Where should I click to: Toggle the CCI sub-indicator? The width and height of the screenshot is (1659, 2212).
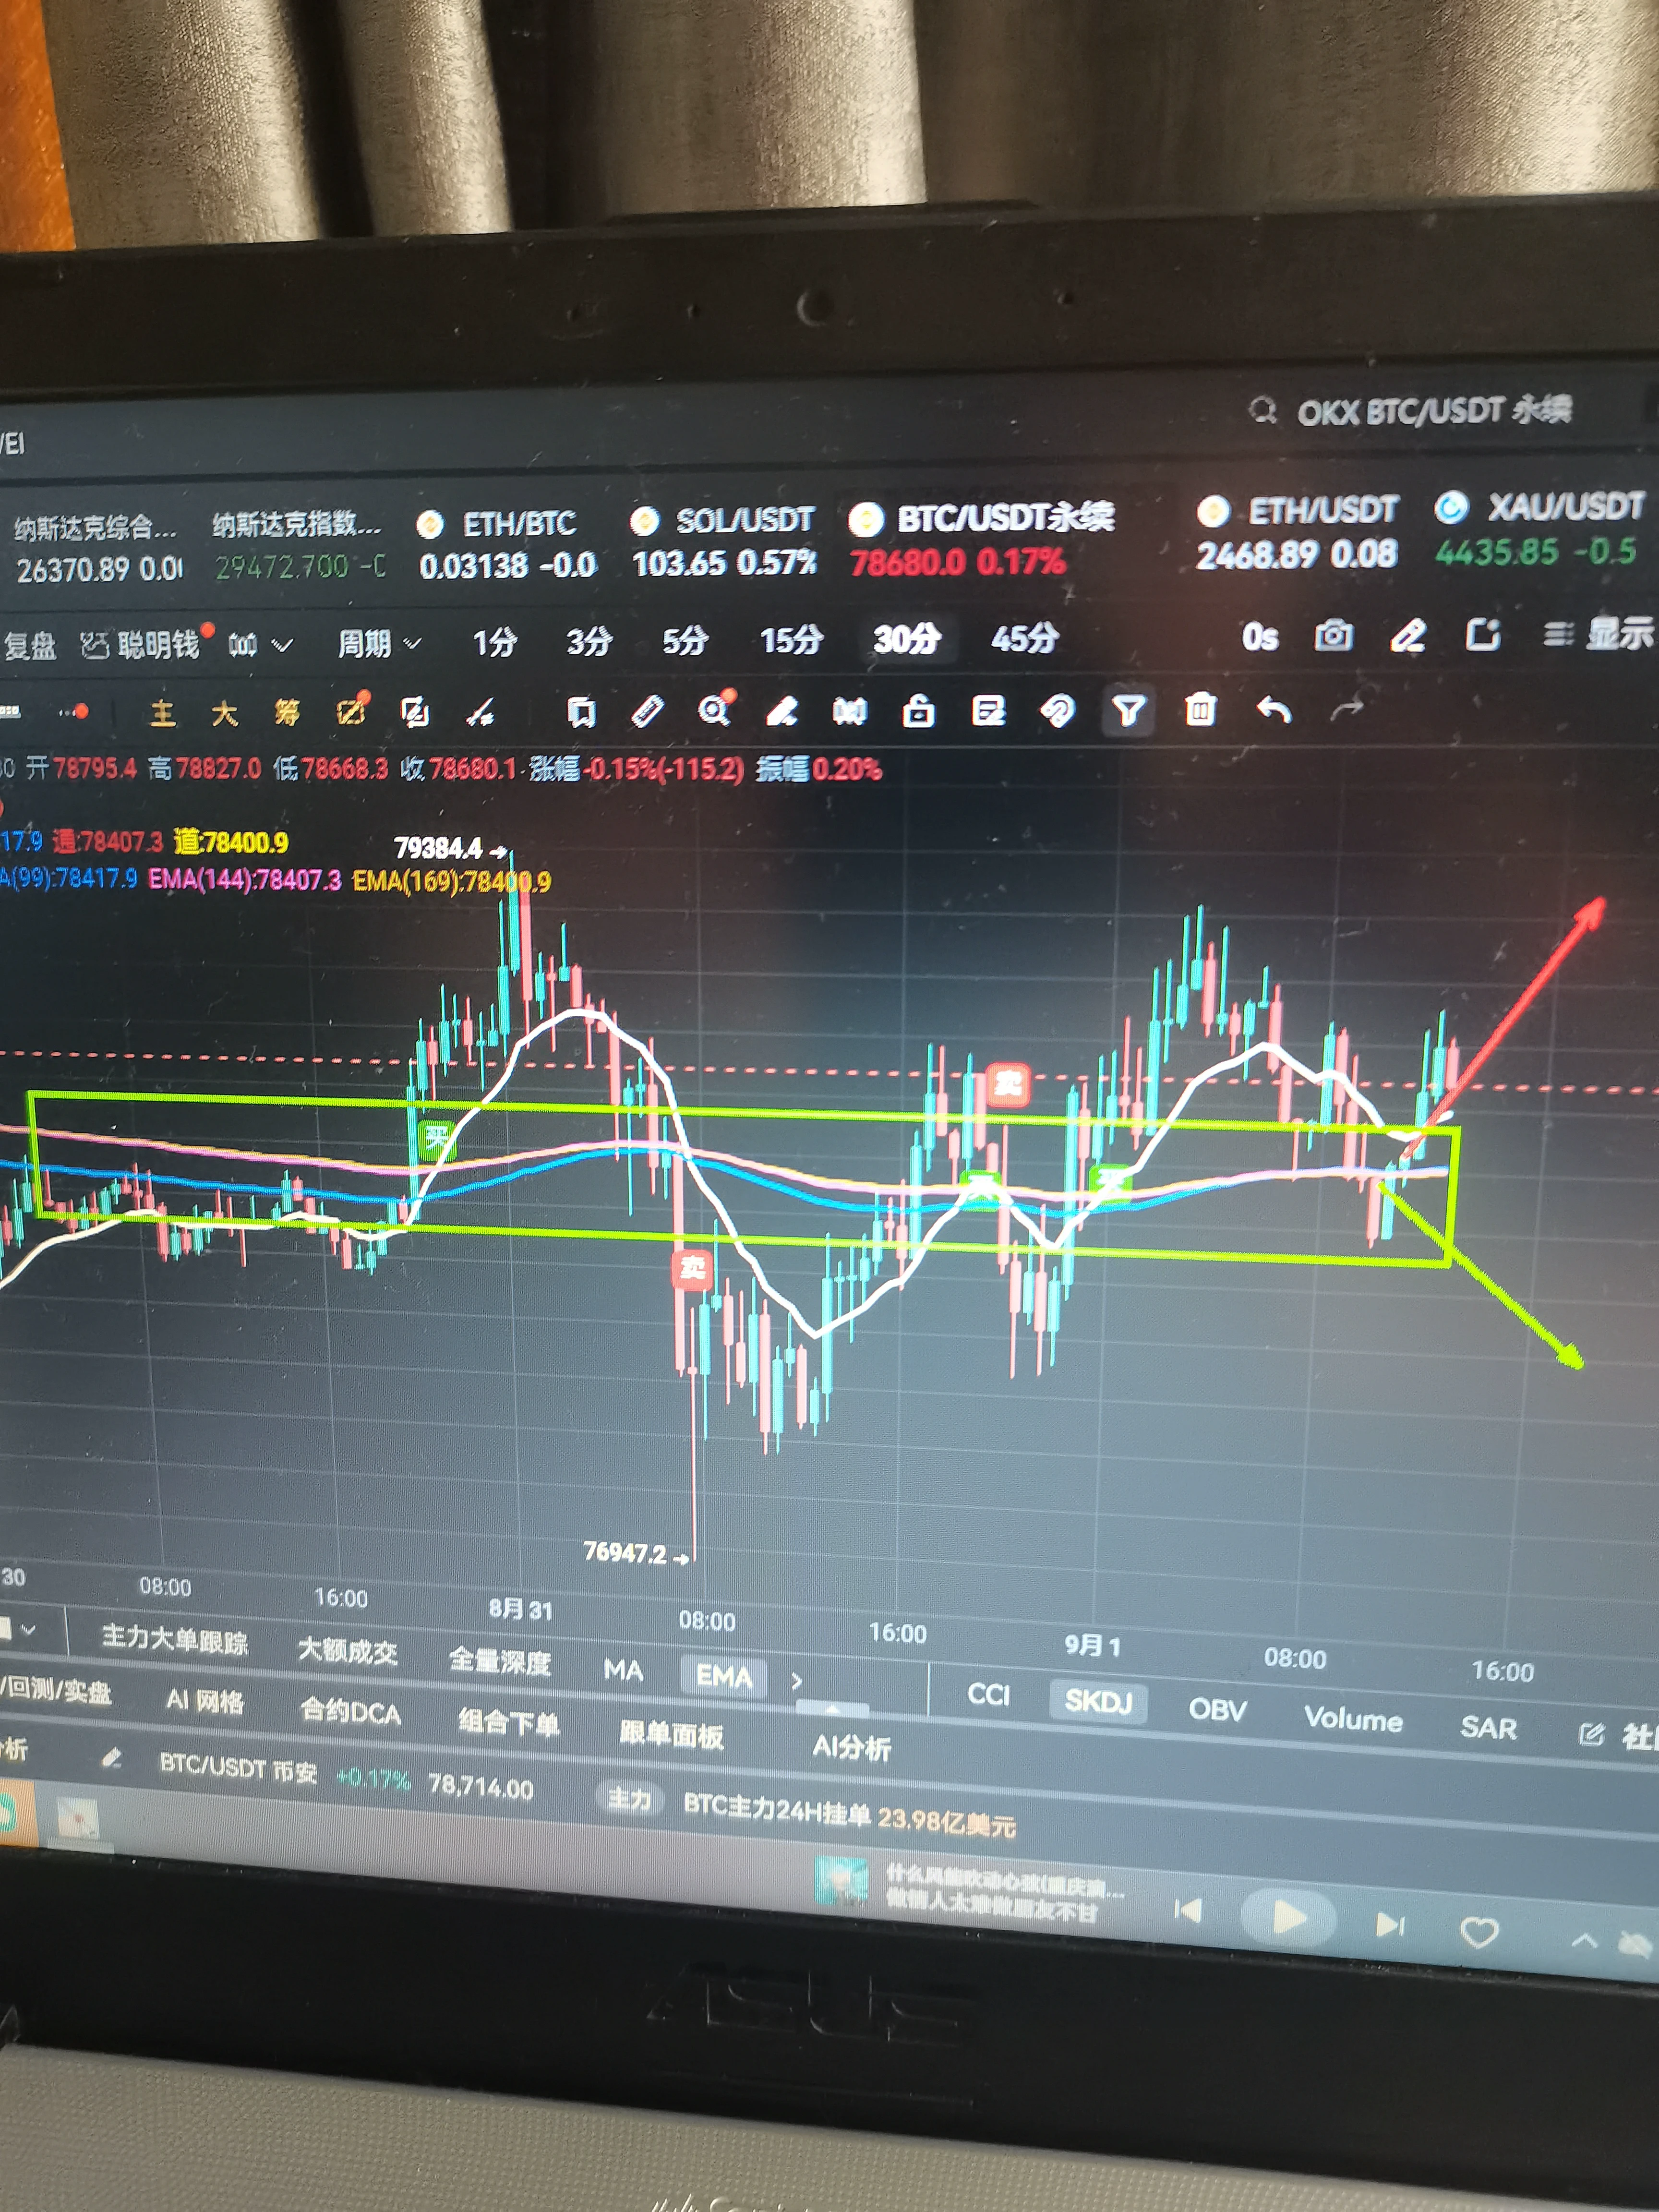[988, 1694]
